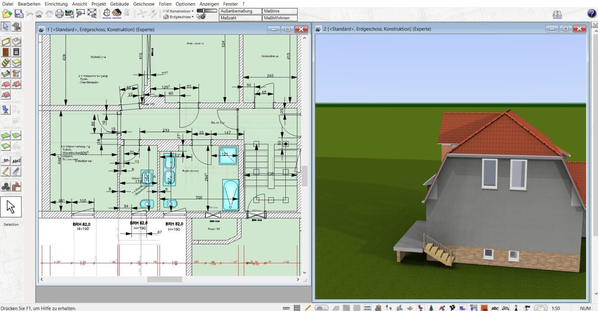Select the red roof tool

pyautogui.click(x=5, y=83)
